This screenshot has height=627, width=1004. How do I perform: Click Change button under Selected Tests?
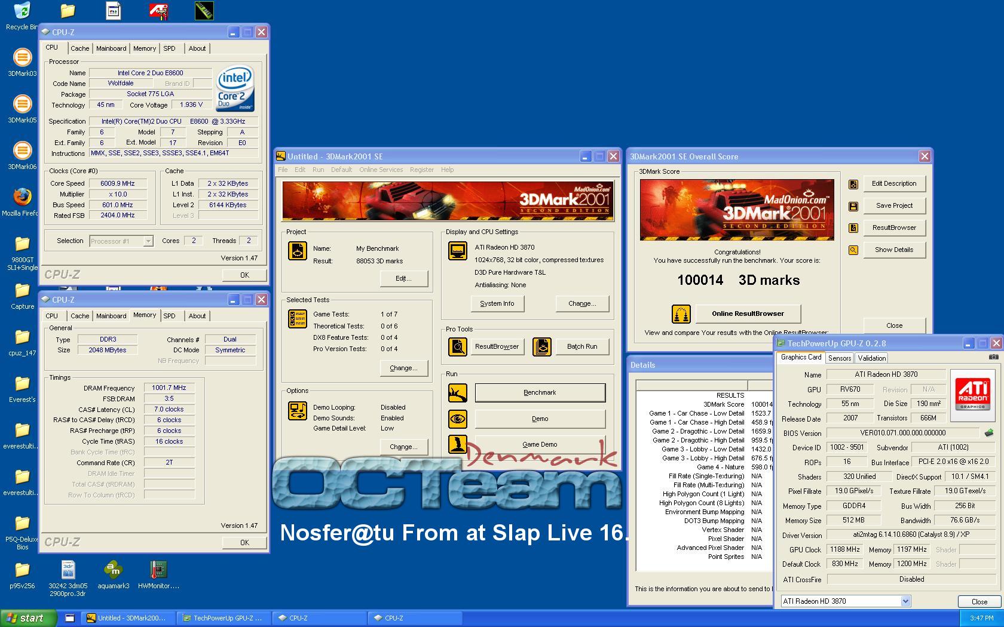click(x=403, y=368)
